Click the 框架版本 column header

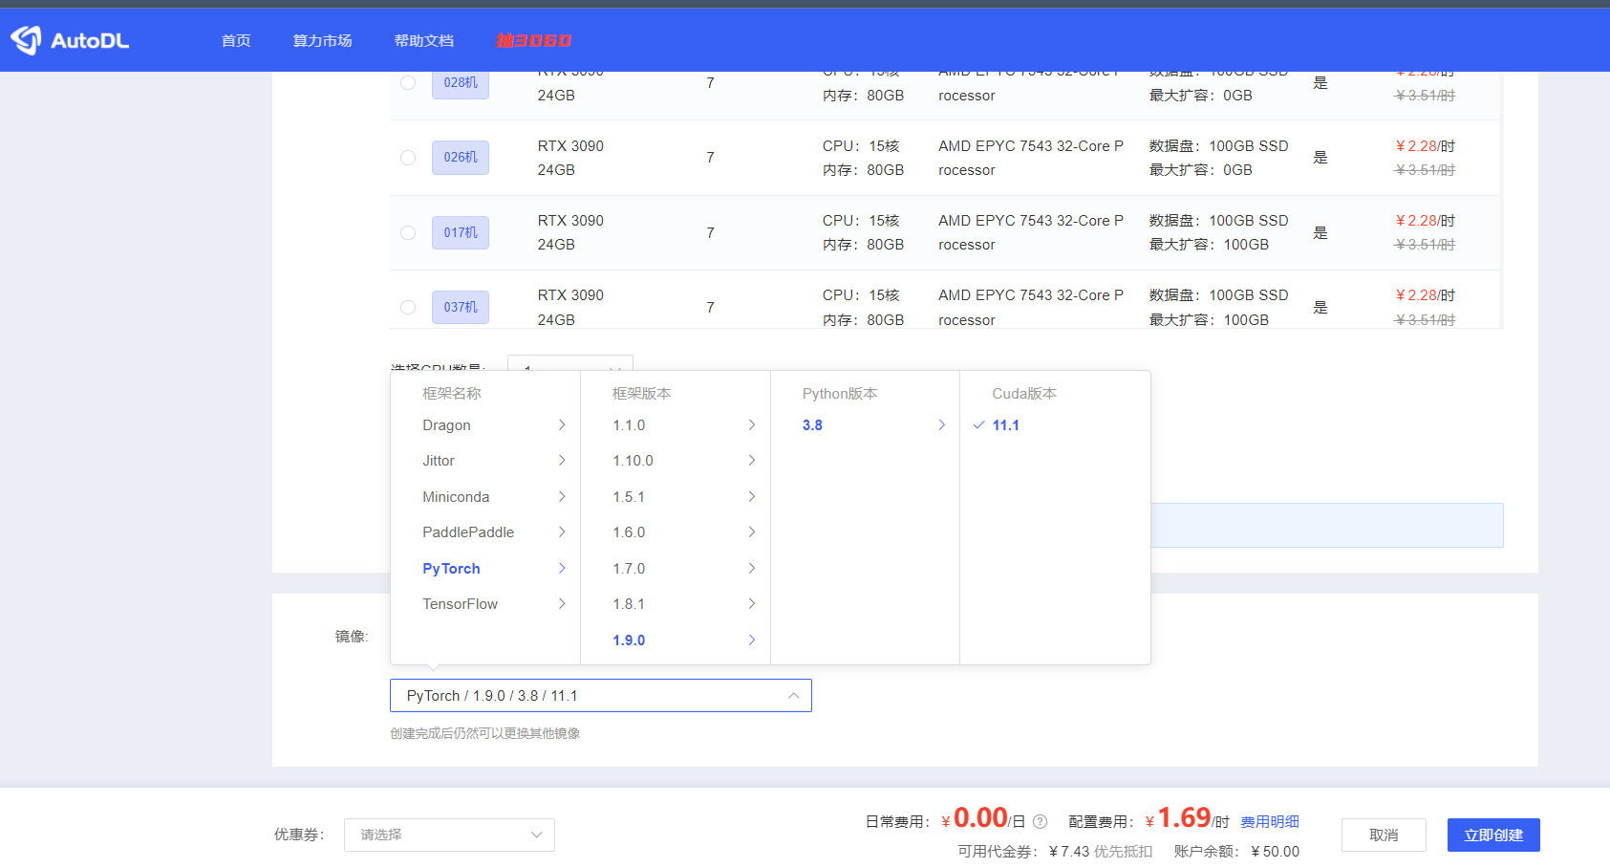642,393
